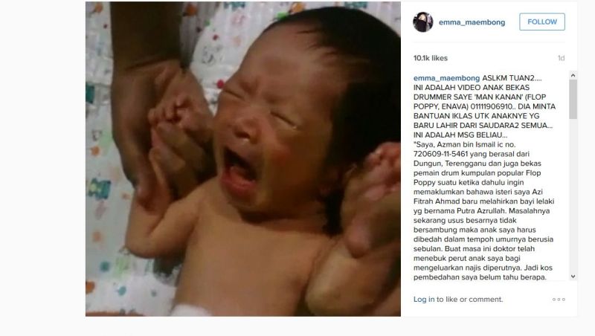This screenshot has width=595, height=336.
Task: Click the scrollbar track below the thumb
Action: coord(573,196)
